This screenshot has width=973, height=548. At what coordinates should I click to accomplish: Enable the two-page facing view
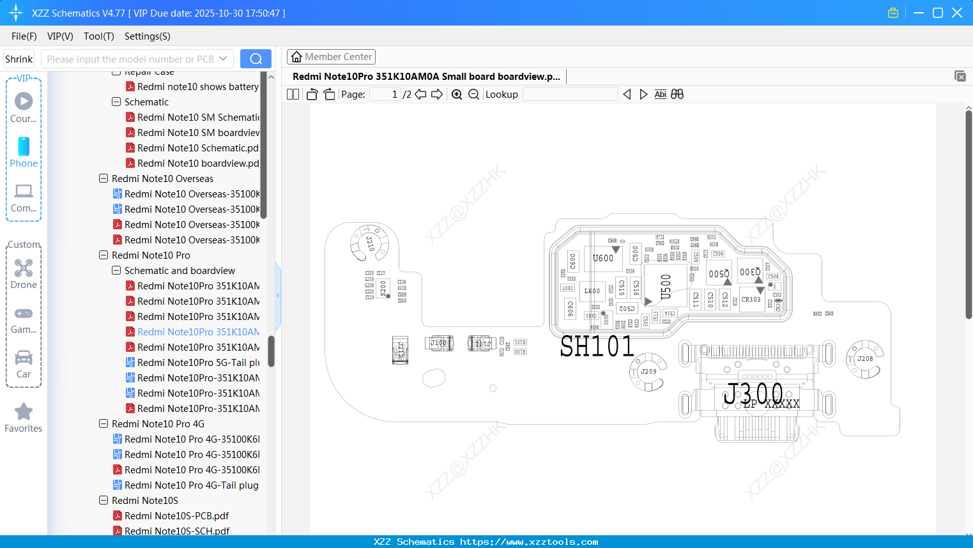pyautogui.click(x=293, y=94)
